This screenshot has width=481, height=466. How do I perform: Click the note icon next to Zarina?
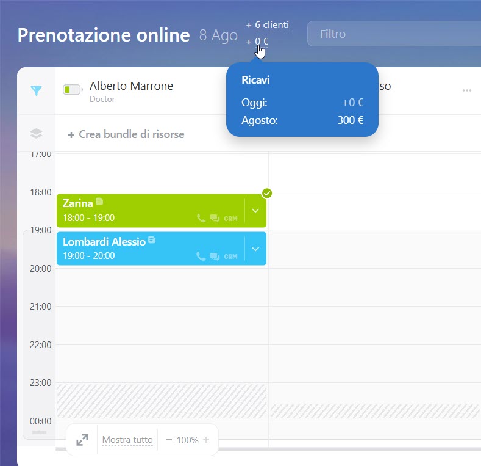100,202
